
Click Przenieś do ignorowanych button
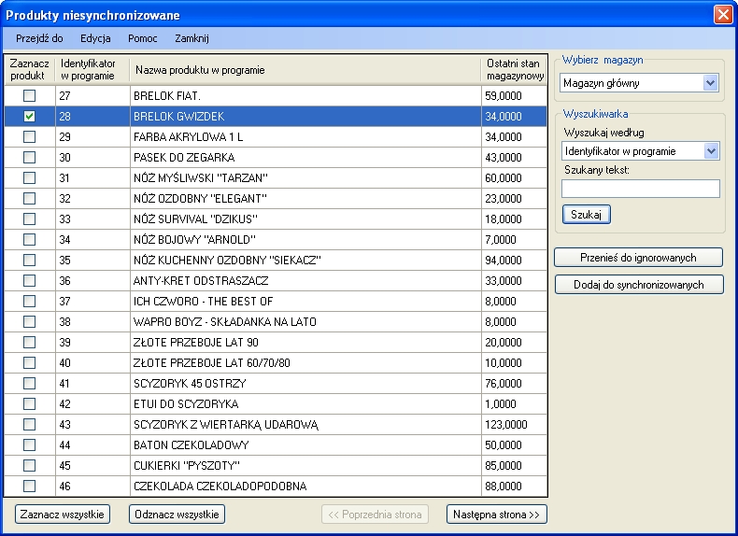click(638, 258)
